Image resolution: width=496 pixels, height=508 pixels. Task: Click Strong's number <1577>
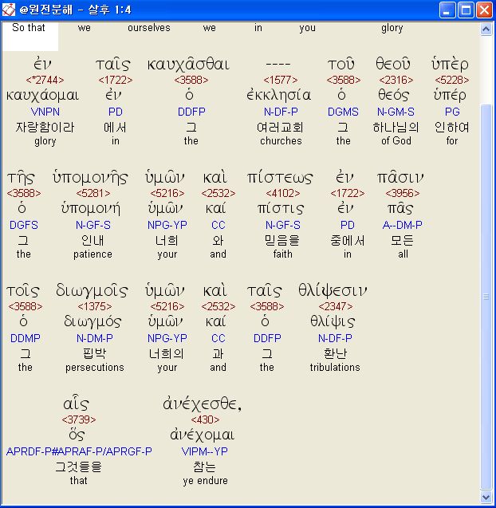(281, 80)
